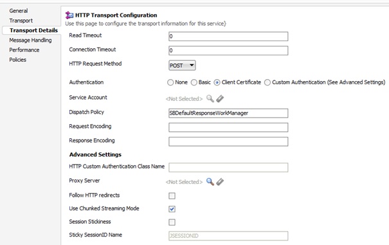The image size is (389, 245).
Task: Clear the Service Account with eraser icon
Action: click(220, 98)
